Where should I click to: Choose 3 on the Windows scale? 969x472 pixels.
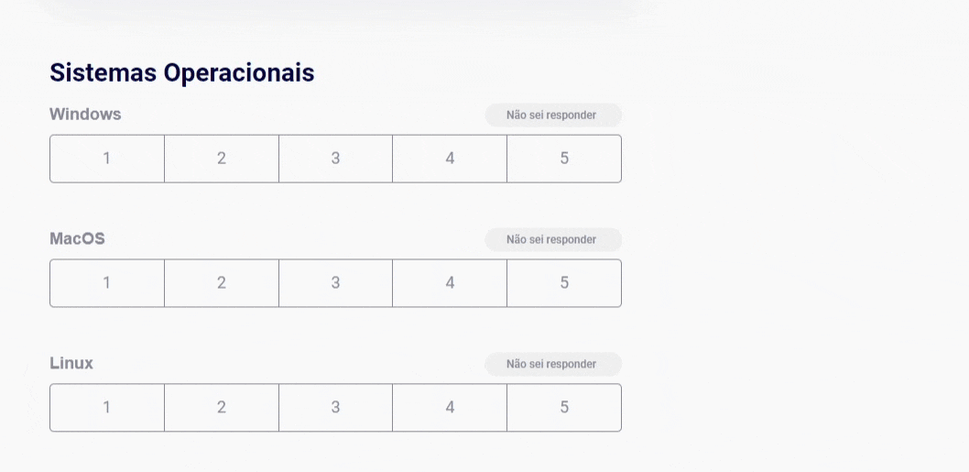335,159
